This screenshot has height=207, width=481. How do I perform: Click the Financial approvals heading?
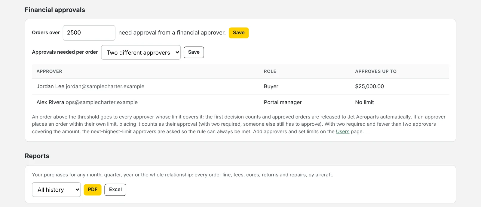pyautogui.click(x=55, y=10)
